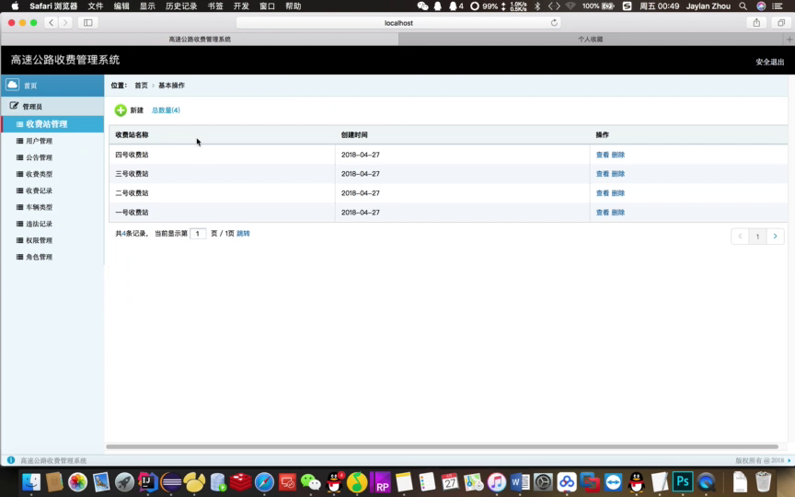Click the info icon in footer
Viewport: 795px width, 497px height.
(x=11, y=460)
